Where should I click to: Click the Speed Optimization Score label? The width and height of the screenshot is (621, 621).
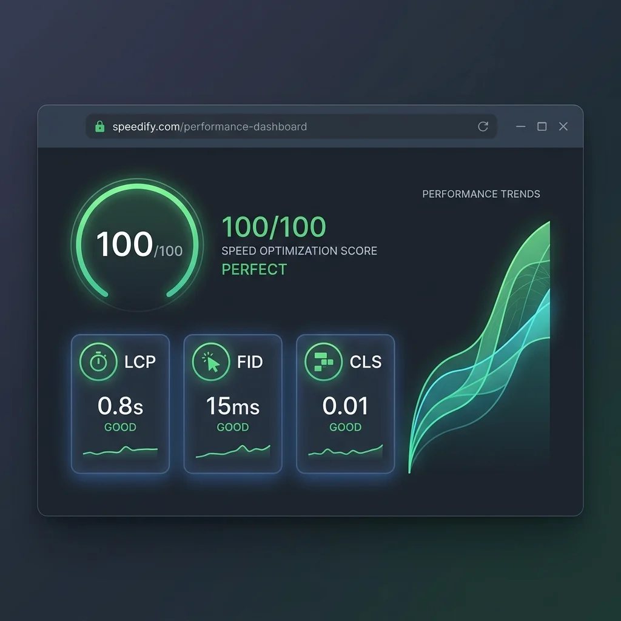[299, 250]
